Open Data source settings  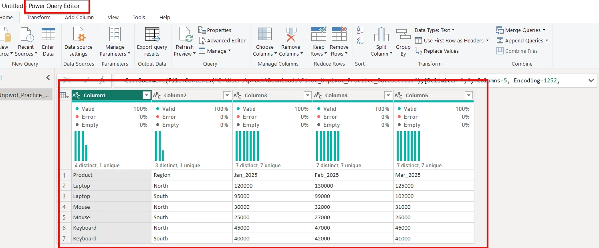pyautogui.click(x=79, y=42)
